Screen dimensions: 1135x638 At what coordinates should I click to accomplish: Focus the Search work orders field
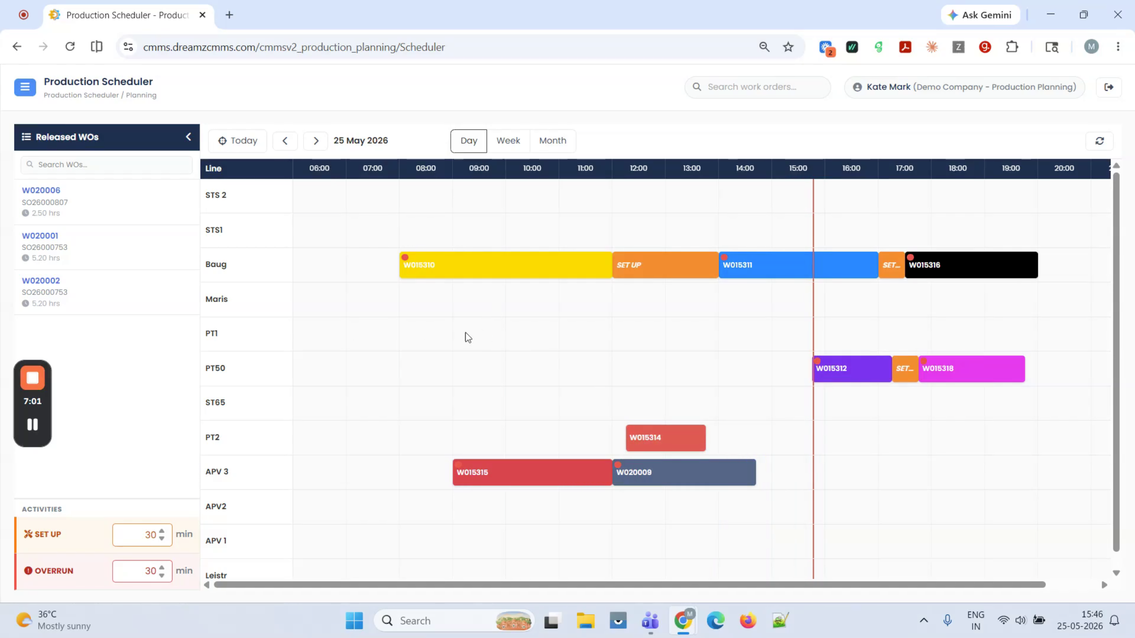click(757, 87)
